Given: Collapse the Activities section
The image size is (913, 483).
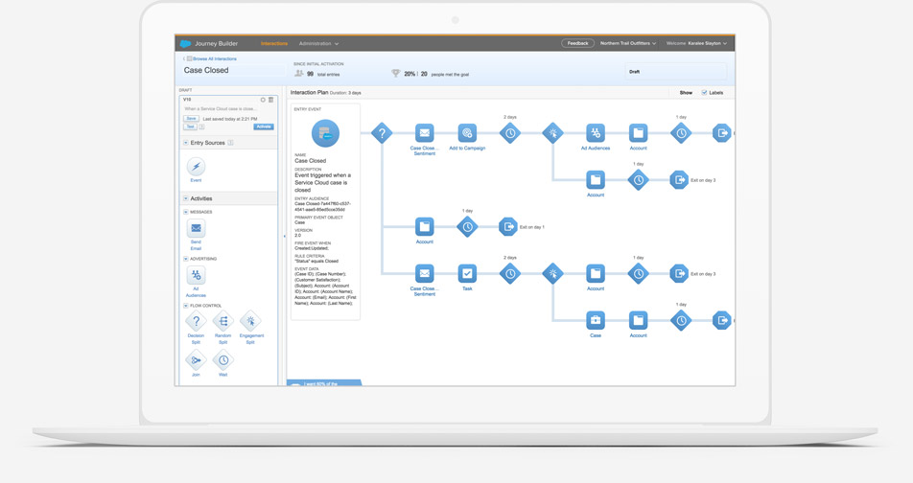Looking at the screenshot, I should click(186, 198).
